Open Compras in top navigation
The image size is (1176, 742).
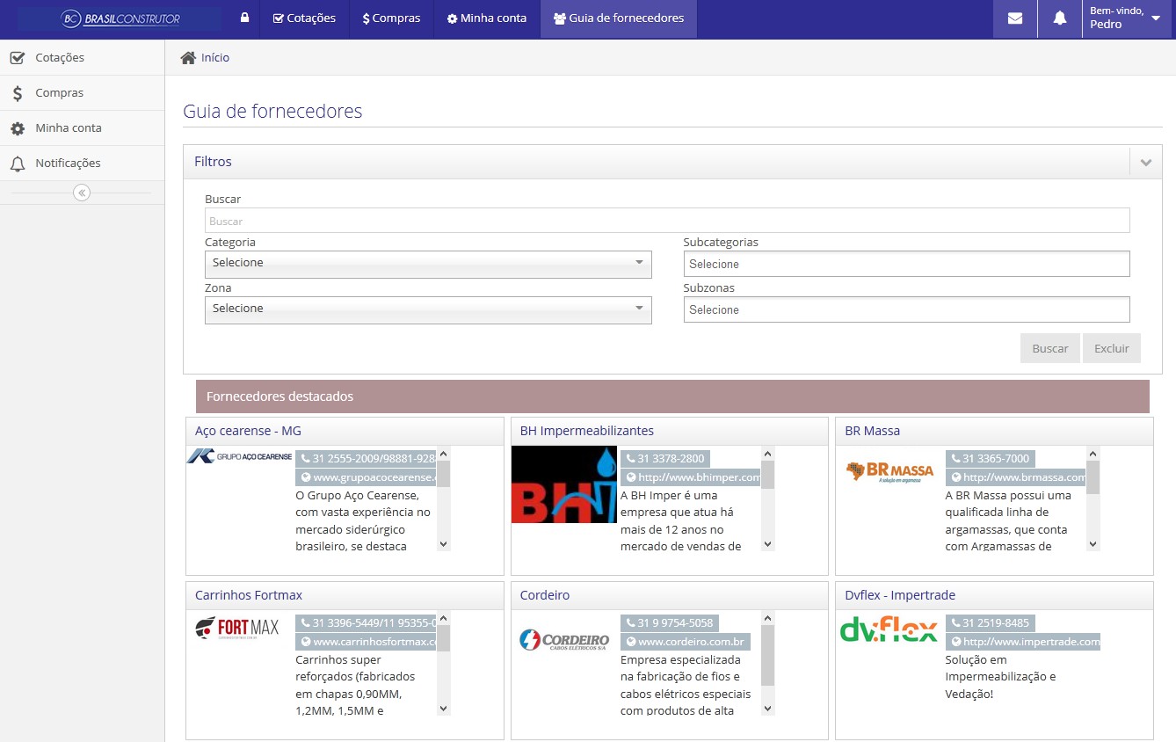tap(391, 18)
